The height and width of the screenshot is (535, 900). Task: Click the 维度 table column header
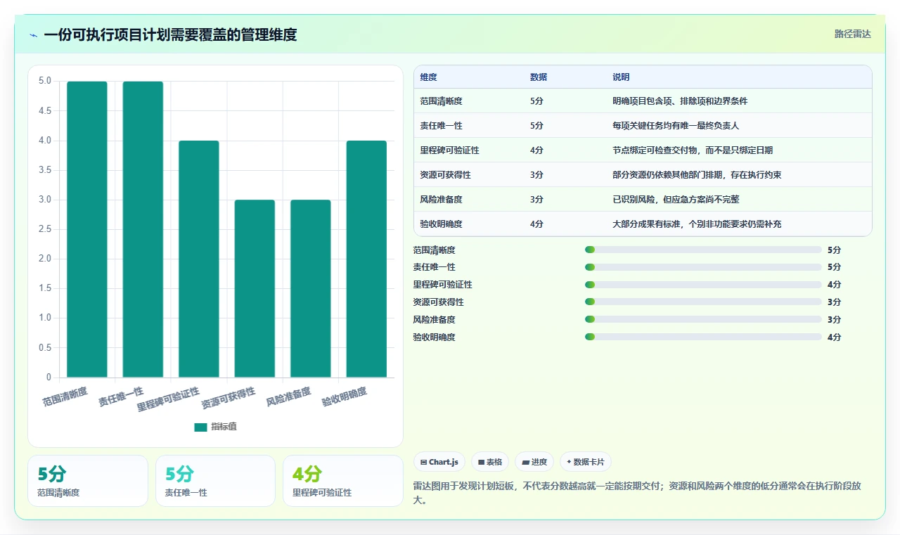tap(429, 77)
